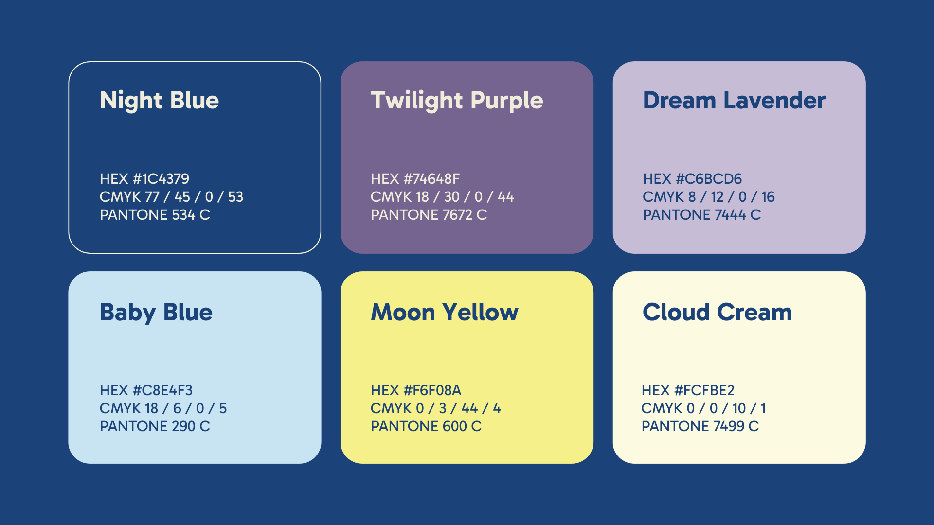This screenshot has height=525, width=934.
Task: Click the Twilight Purple heading
Action: (457, 101)
